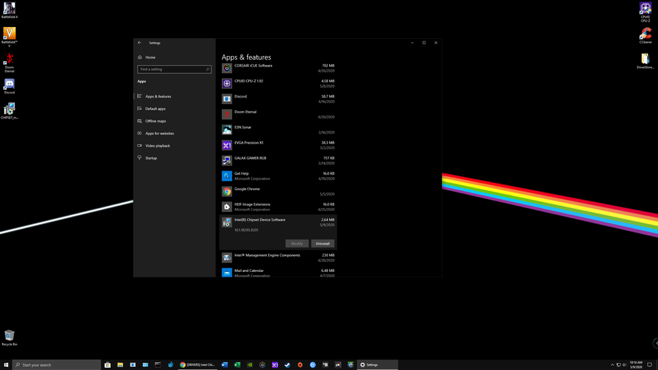
Task: Click the Settings back arrow
Action: coord(140,43)
